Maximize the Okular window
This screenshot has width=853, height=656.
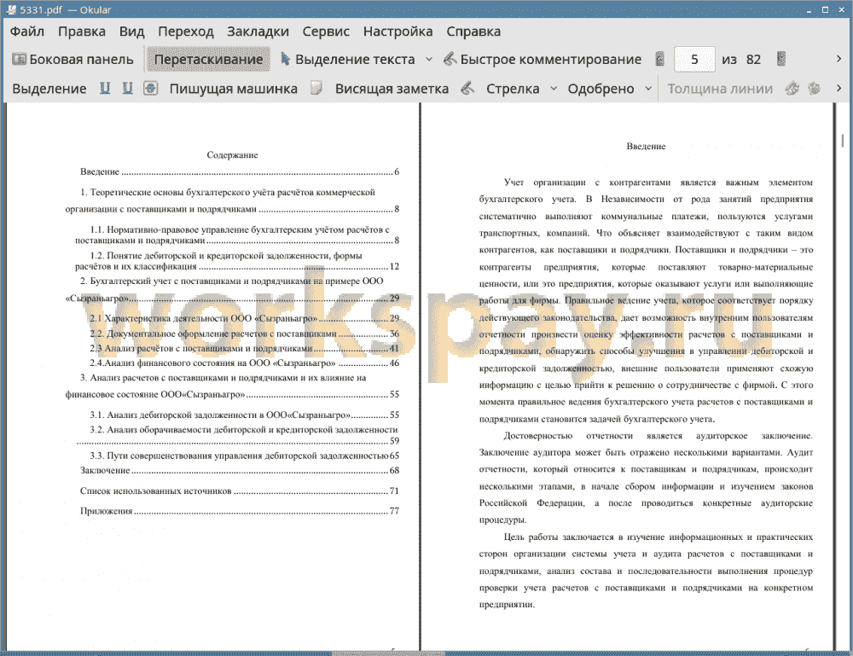click(825, 9)
